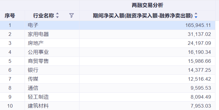This screenshot has height=110, width=219.
Task: Click the 序号 column header
Action: [x=10, y=16]
